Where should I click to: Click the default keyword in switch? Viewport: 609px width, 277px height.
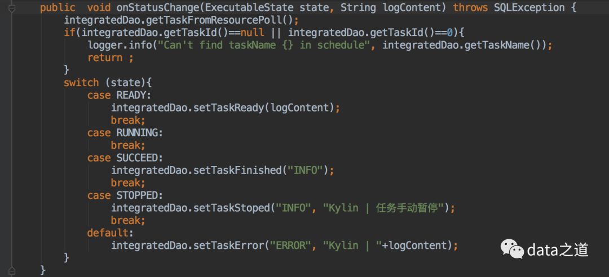[x=108, y=233]
